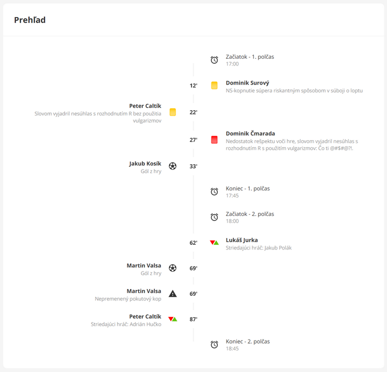The height and width of the screenshot is (372, 387).
Task: Open Lukáš Jurka player name
Action: coord(241,240)
